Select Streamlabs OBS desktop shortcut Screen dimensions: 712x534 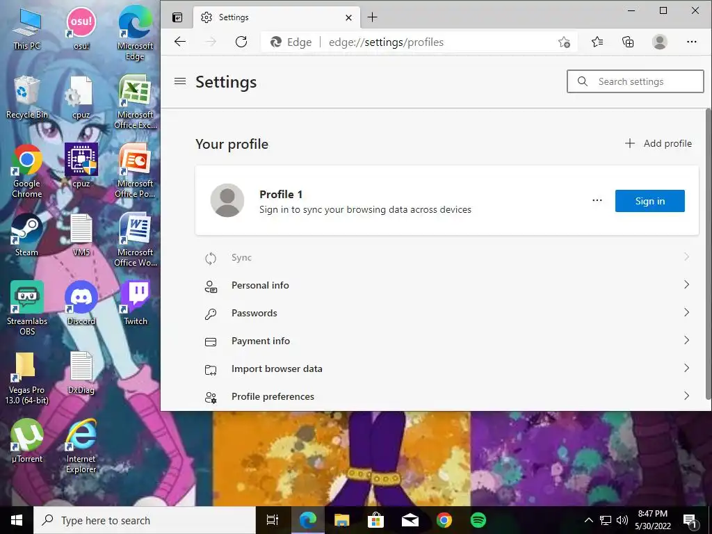coord(27,308)
